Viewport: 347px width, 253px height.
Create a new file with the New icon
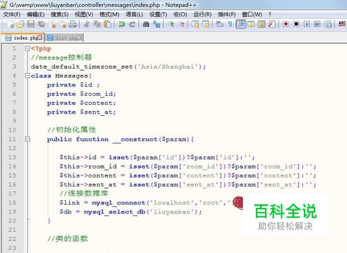click(10, 24)
